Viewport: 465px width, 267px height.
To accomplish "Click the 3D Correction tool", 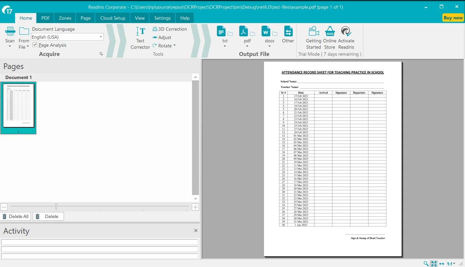I will pos(170,29).
